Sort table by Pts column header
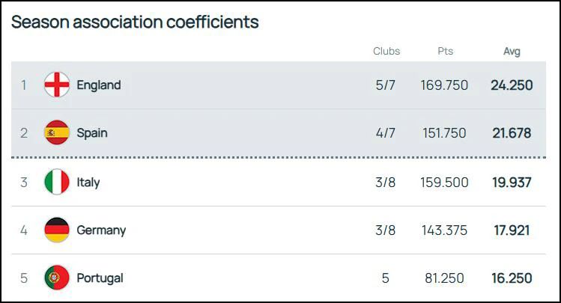This screenshot has width=561, height=303. click(446, 51)
